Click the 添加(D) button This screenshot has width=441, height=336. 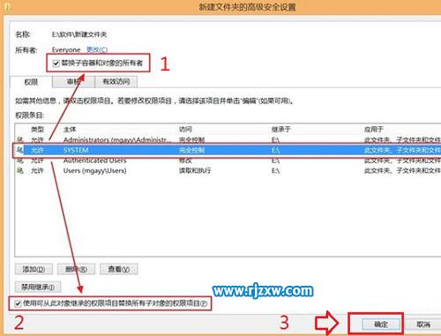[34, 269]
